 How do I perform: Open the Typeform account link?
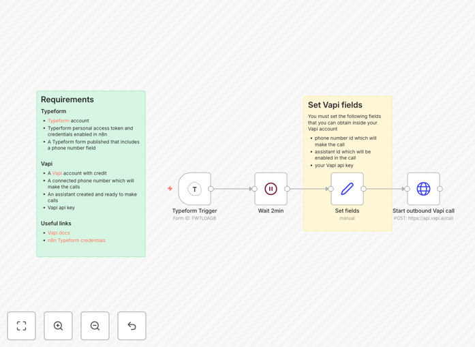pos(59,121)
